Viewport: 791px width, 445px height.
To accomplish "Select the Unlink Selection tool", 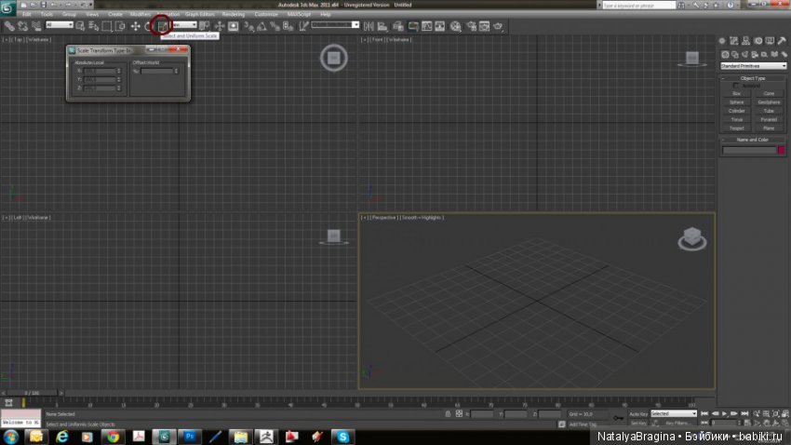I will [22, 26].
